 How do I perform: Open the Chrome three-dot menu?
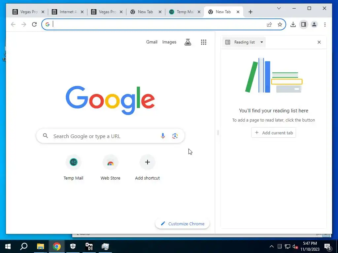(325, 24)
